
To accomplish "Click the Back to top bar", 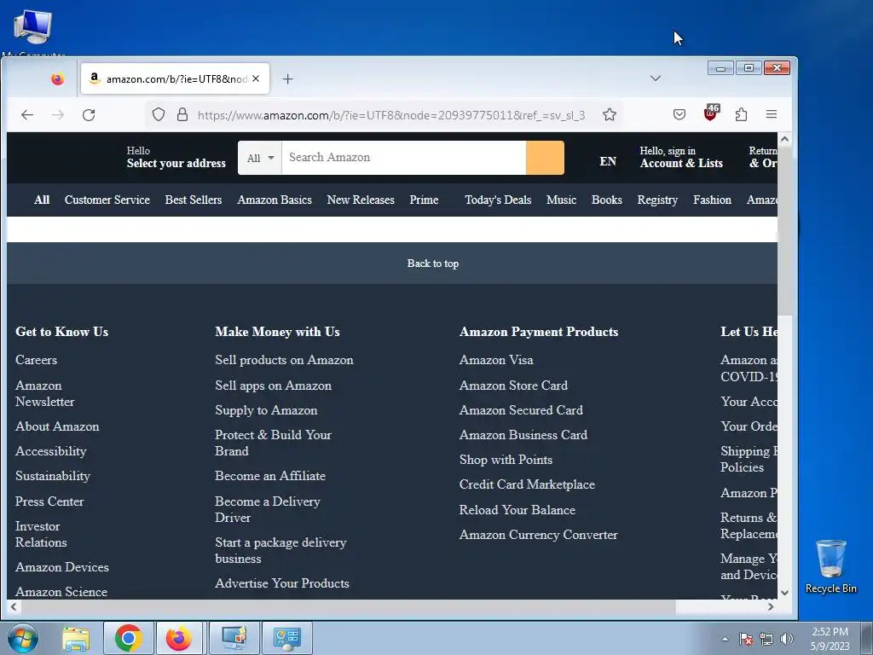I will coord(392,264).
